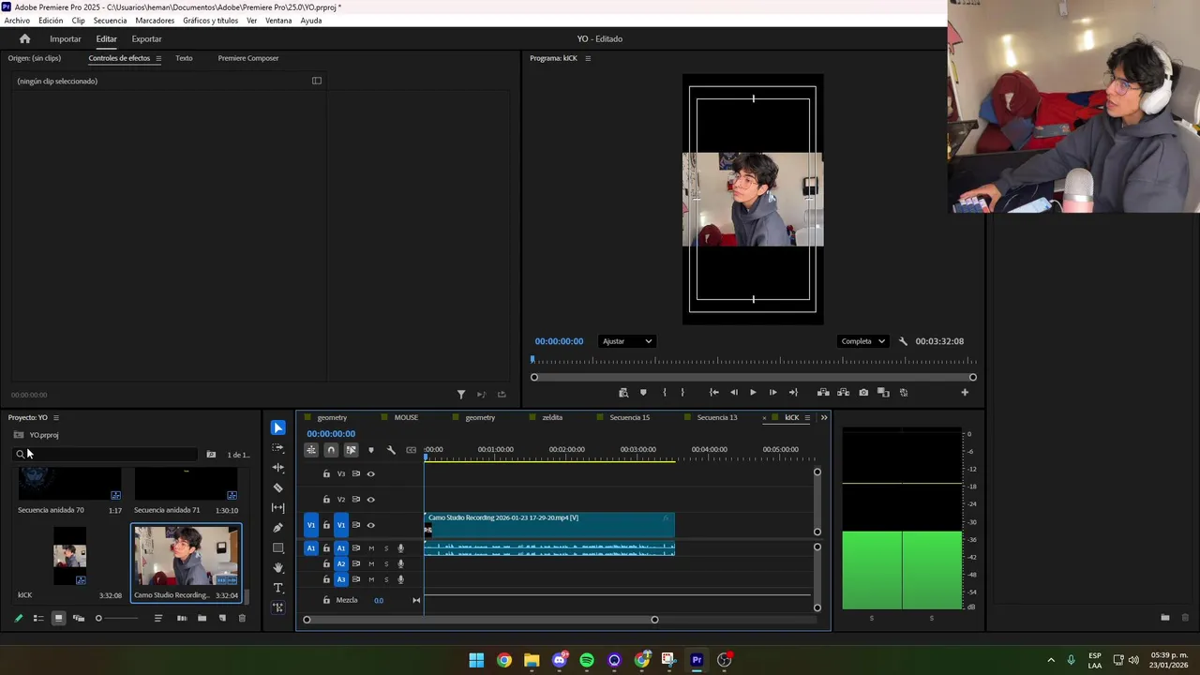Adjust the Project panel thumbnail size slider
The image size is (1200, 675).
[x=99, y=618]
